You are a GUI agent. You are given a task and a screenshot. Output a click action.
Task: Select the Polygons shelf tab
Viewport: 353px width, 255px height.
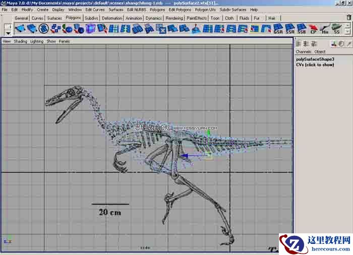click(x=73, y=18)
